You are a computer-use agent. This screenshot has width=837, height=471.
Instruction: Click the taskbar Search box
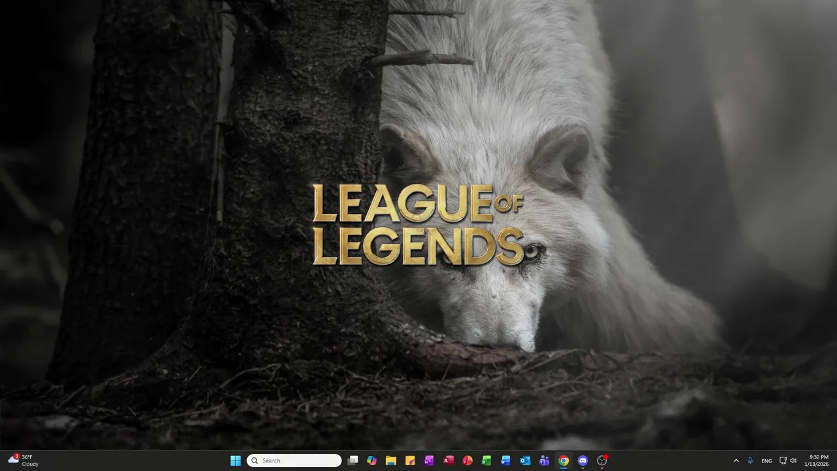click(x=294, y=461)
